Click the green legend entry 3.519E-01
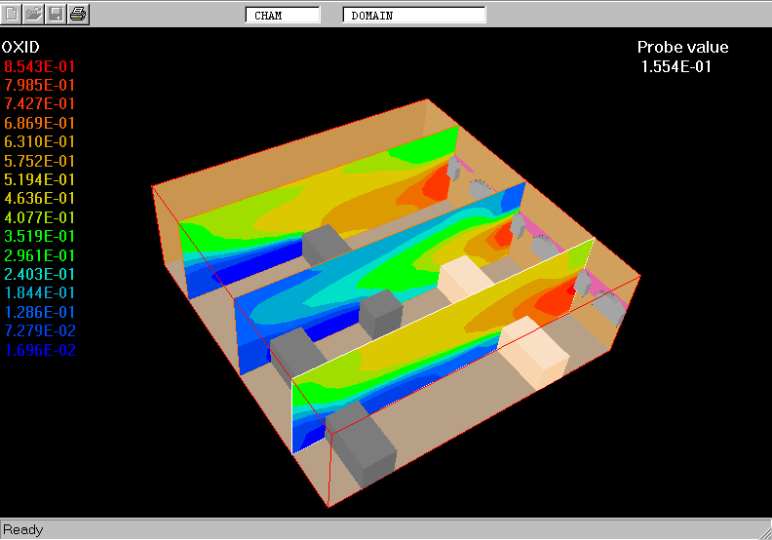The width and height of the screenshot is (772, 540). (x=40, y=236)
